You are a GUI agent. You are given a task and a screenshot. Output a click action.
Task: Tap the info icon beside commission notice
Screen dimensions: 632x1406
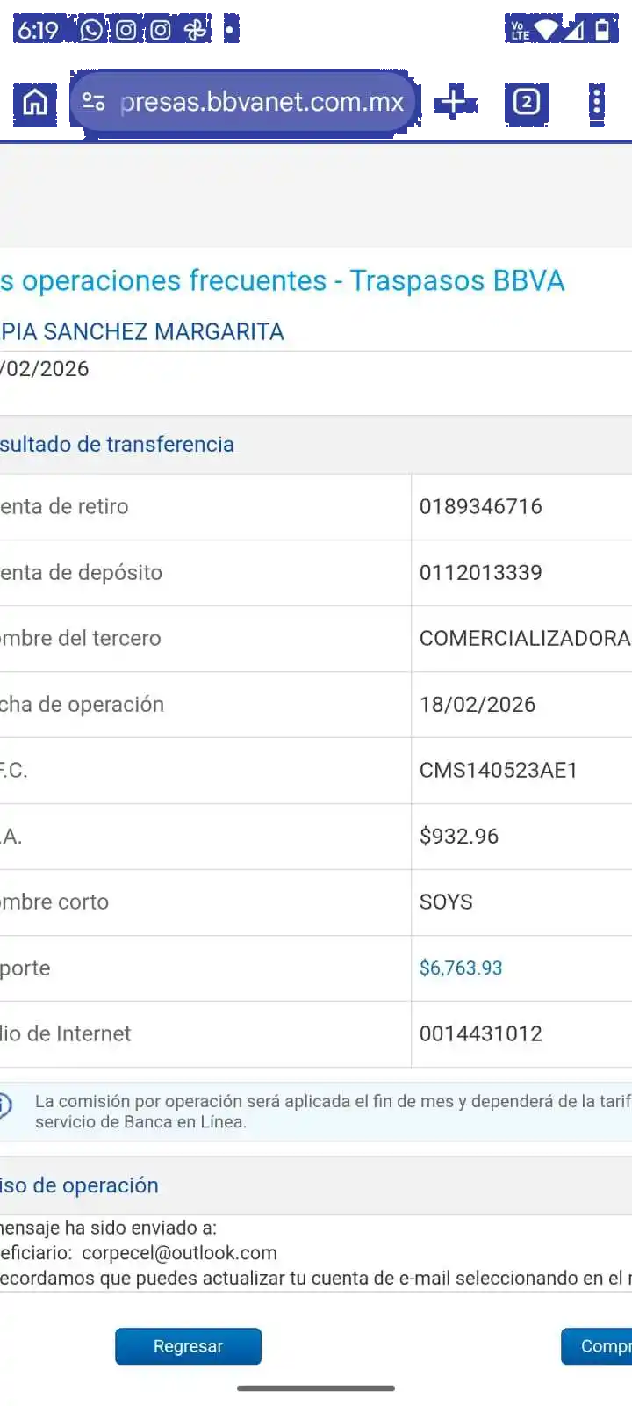[x=5, y=1105]
